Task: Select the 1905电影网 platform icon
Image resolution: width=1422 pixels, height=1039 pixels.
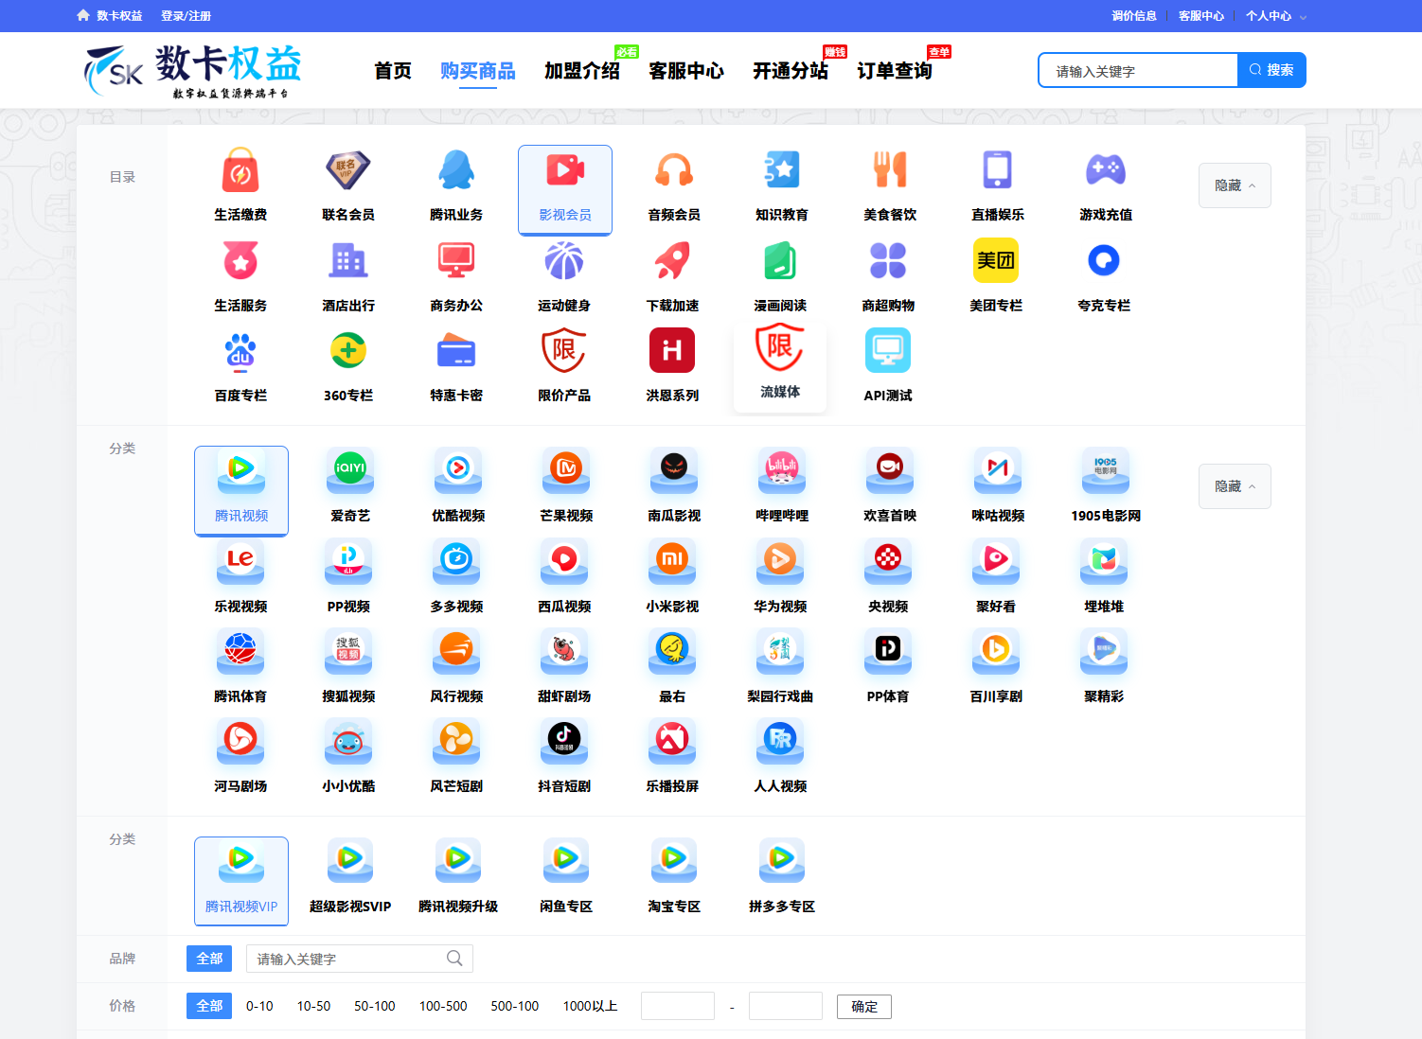Action: pyautogui.click(x=1106, y=470)
